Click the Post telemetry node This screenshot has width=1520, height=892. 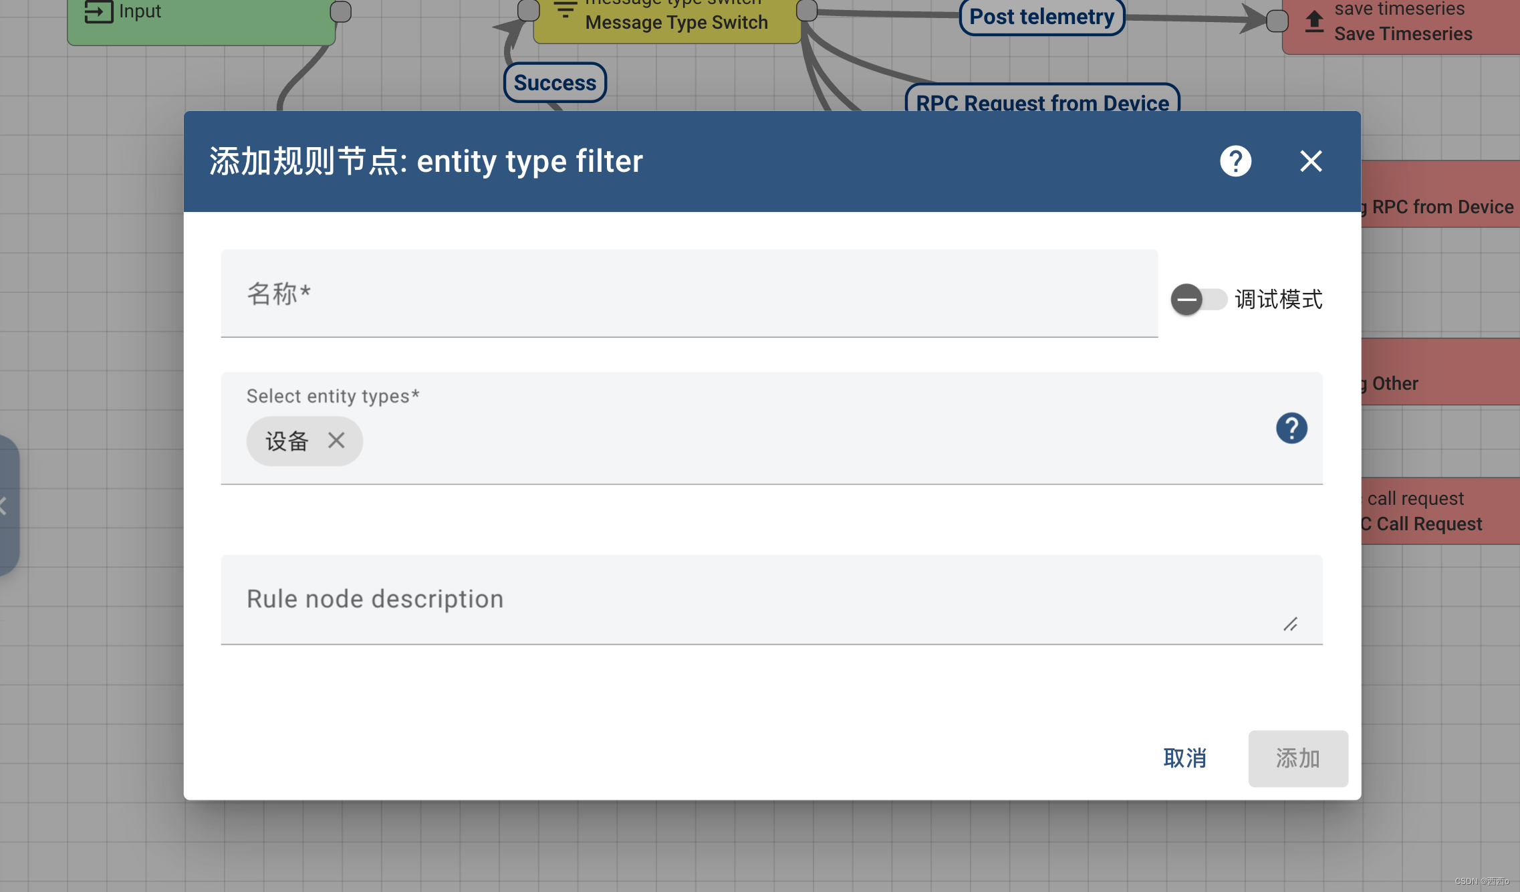point(1041,16)
